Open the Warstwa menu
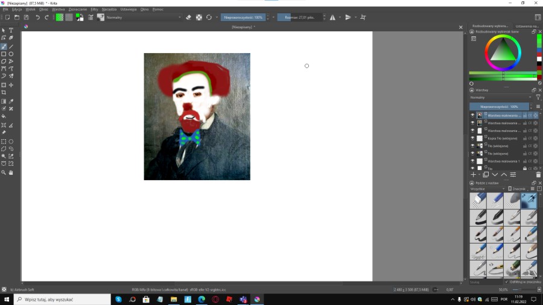The height and width of the screenshot is (305, 543). click(x=58, y=9)
